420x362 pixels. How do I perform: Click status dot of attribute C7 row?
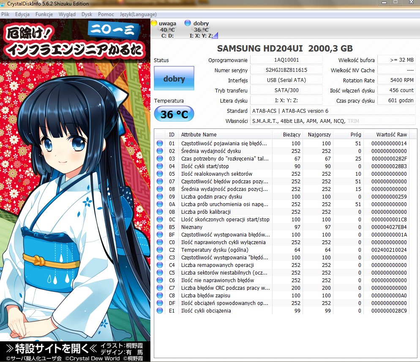tap(160, 288)
